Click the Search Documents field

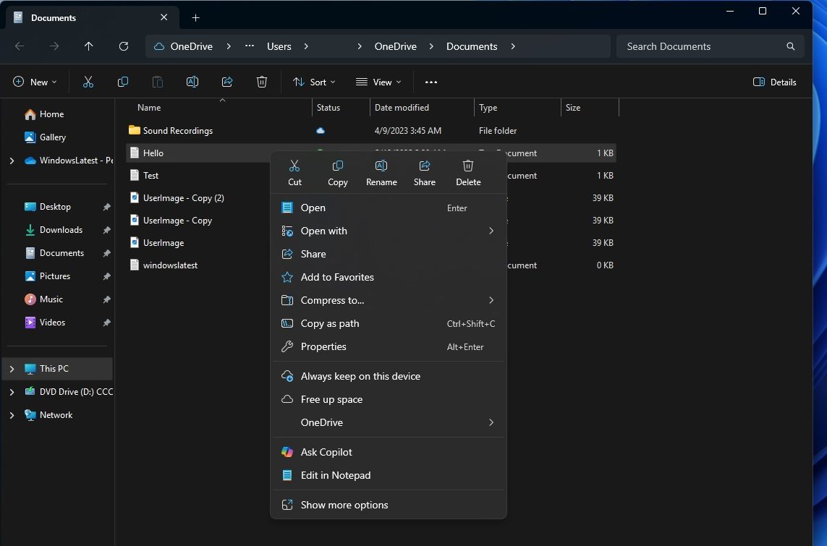pos(702,46)
